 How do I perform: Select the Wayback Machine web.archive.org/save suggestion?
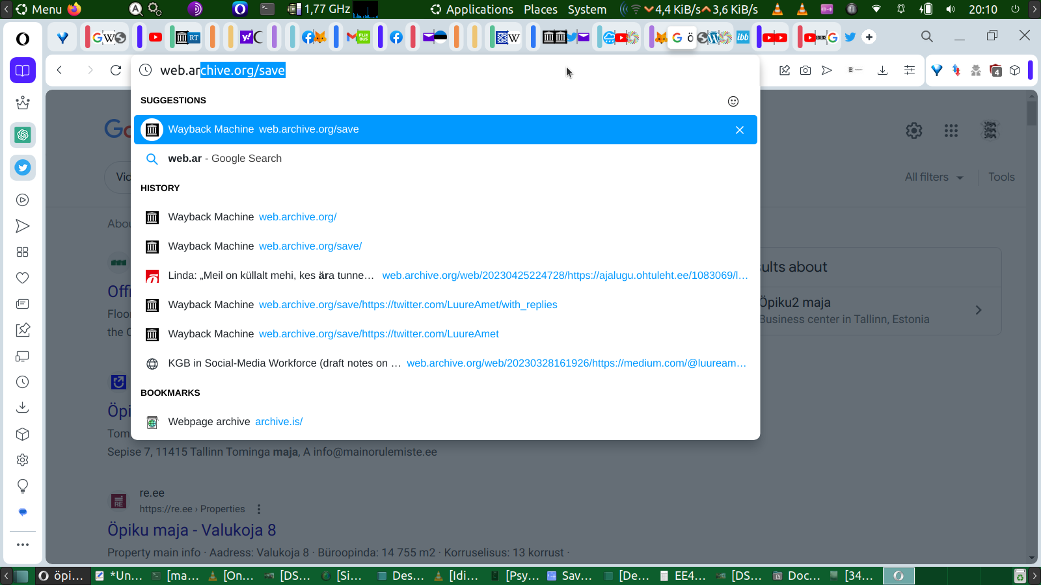click(x=446, y=129)
